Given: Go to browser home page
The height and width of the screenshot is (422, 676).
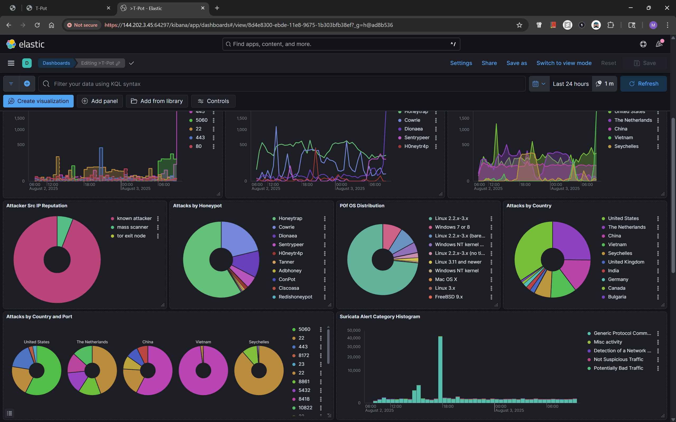Looking at the screenshot, I should pos(51,25).
